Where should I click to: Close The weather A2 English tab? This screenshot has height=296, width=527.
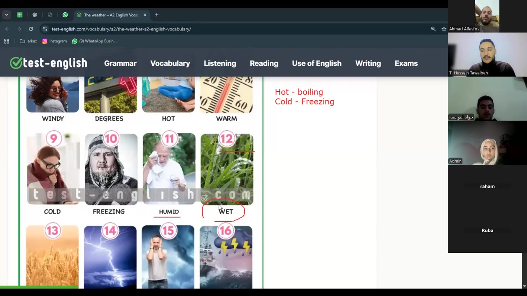click(x=145, y=15)
